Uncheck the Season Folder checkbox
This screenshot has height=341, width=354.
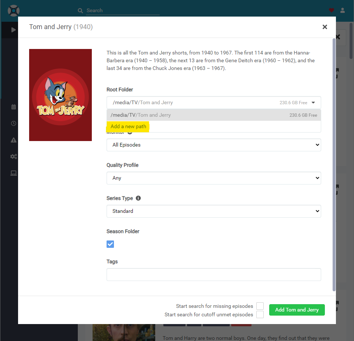pos(110,244)
